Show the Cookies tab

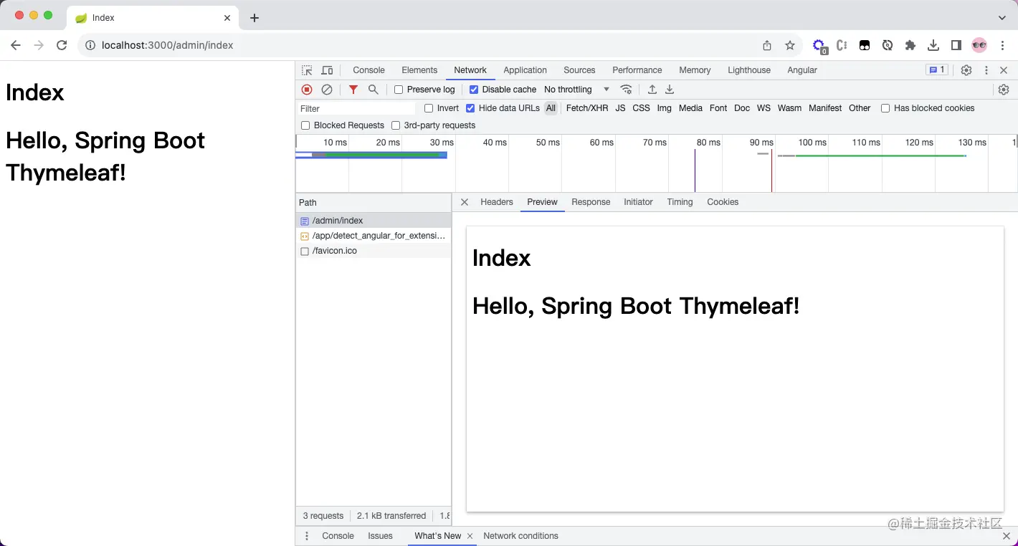723,202
